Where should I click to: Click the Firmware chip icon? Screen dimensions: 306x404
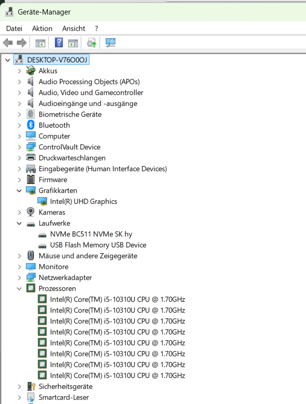coord(30,180)
